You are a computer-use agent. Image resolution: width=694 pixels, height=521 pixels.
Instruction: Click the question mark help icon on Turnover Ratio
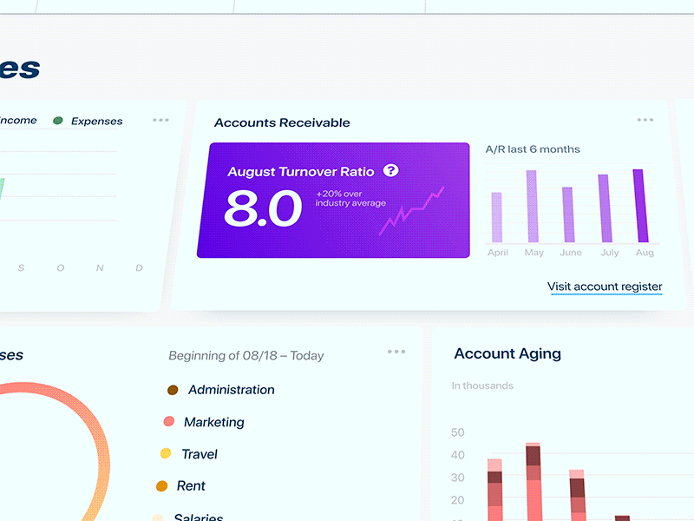click(391, 171)
